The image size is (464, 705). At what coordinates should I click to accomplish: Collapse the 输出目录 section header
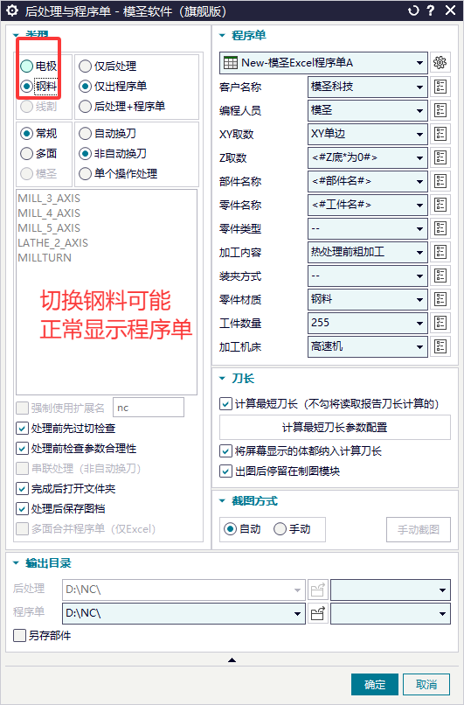17,563
